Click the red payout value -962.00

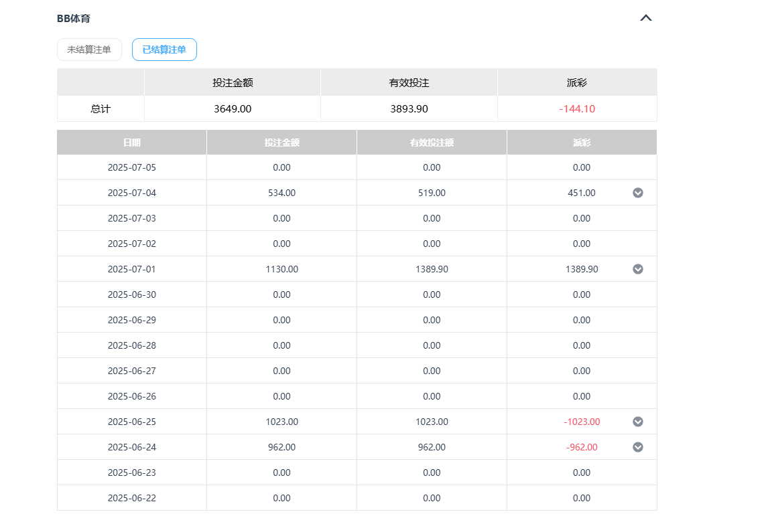582,447
